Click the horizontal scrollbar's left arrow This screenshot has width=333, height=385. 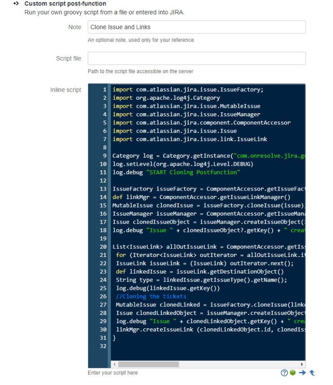click(114, 364)
